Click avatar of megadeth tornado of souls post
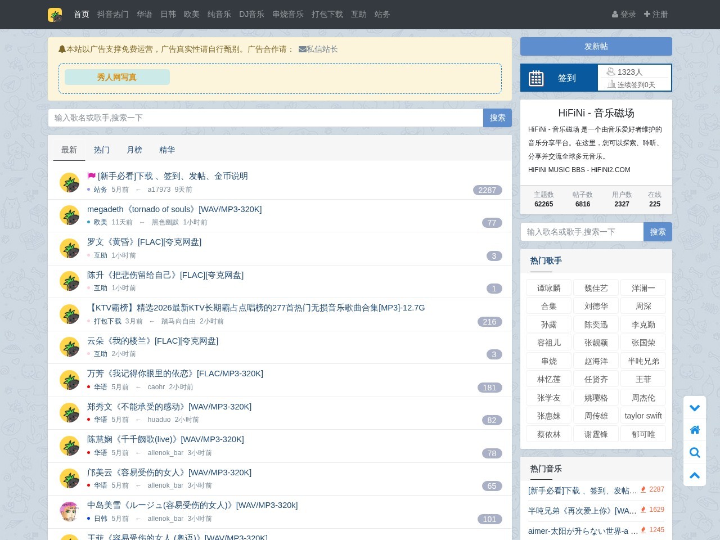The image size is (720, 540). [x=69, y=215]
